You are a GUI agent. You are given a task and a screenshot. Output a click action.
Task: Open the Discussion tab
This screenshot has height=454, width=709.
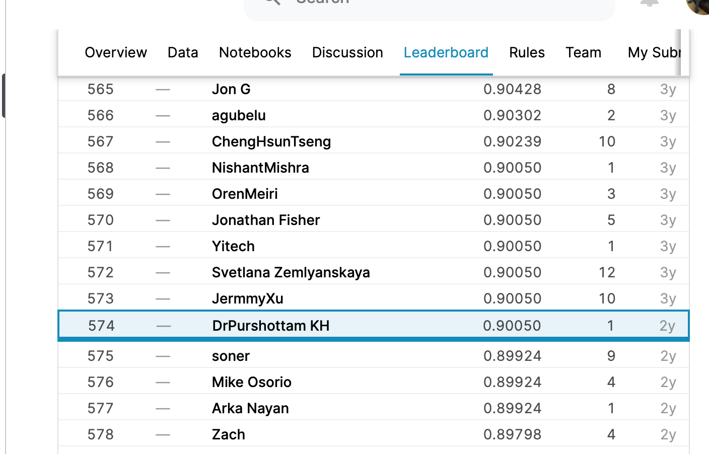(347, 52)
